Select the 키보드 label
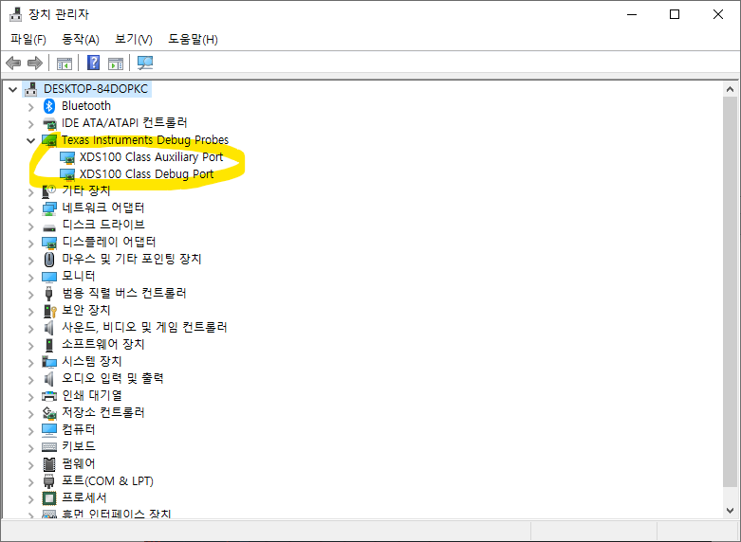 79,446
